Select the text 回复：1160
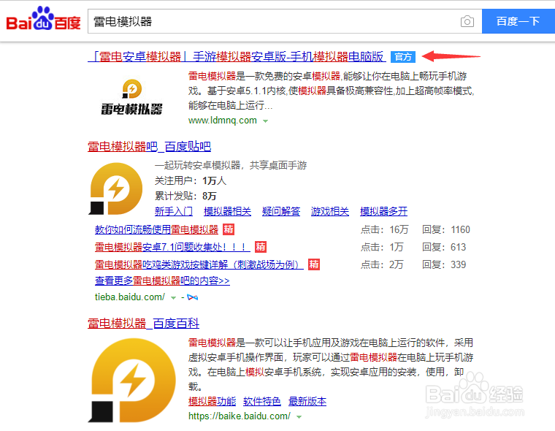 (446, 229)
